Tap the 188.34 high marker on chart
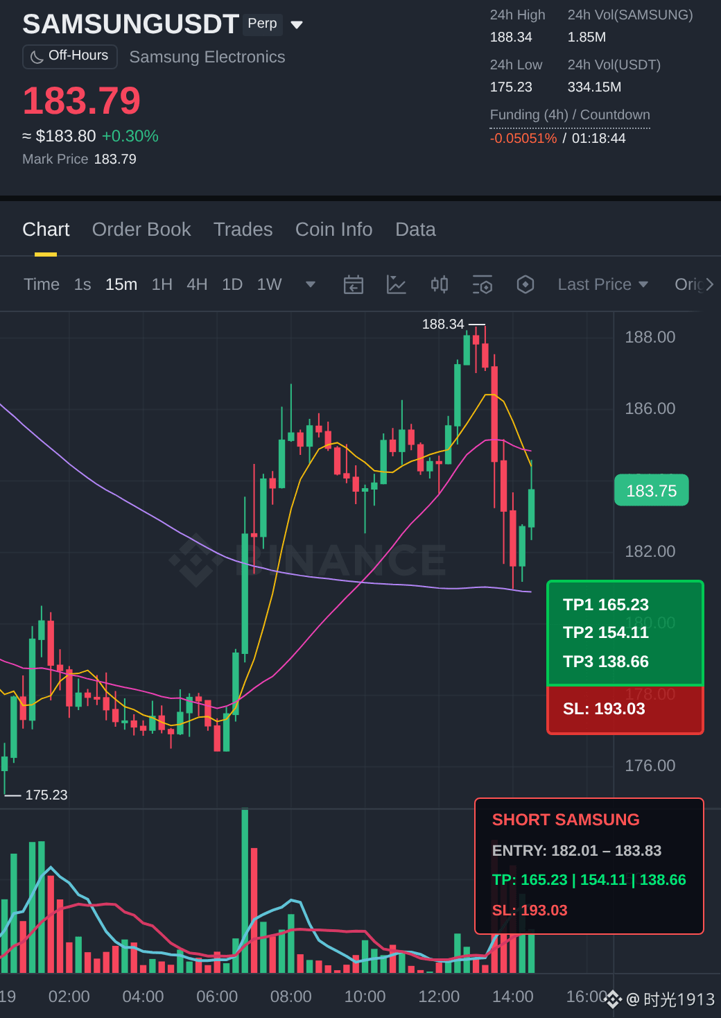721x1018 pixels. [x=443, y=324]
